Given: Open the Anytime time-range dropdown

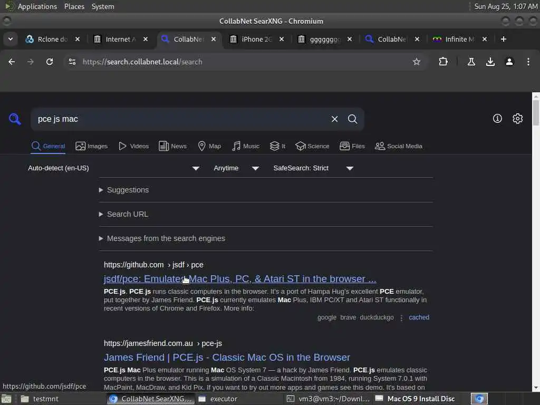Looking at the screenshot, I should point(236,168).
